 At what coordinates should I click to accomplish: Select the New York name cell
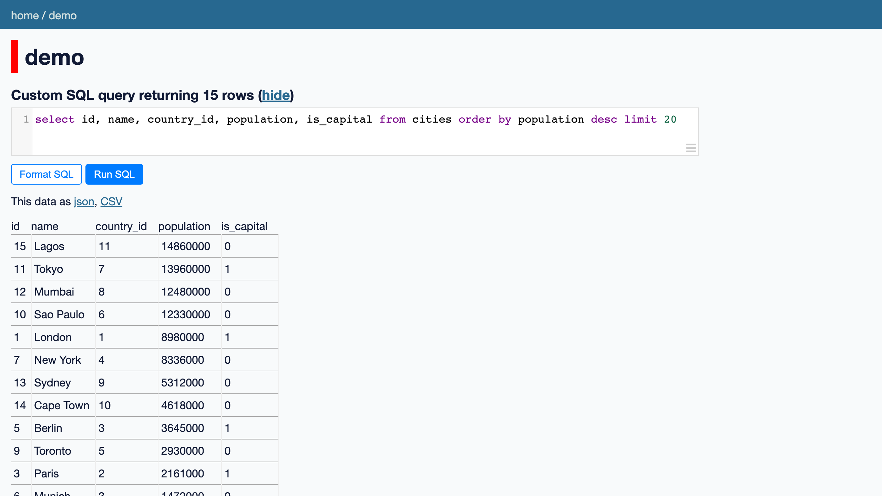63,360
